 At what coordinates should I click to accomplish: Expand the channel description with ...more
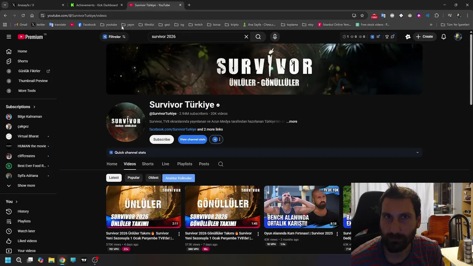tap(292, 122)
